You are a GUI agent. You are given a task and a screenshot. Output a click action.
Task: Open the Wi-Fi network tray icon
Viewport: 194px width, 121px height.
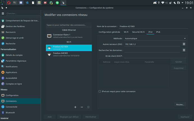click(x=163, y=3)
